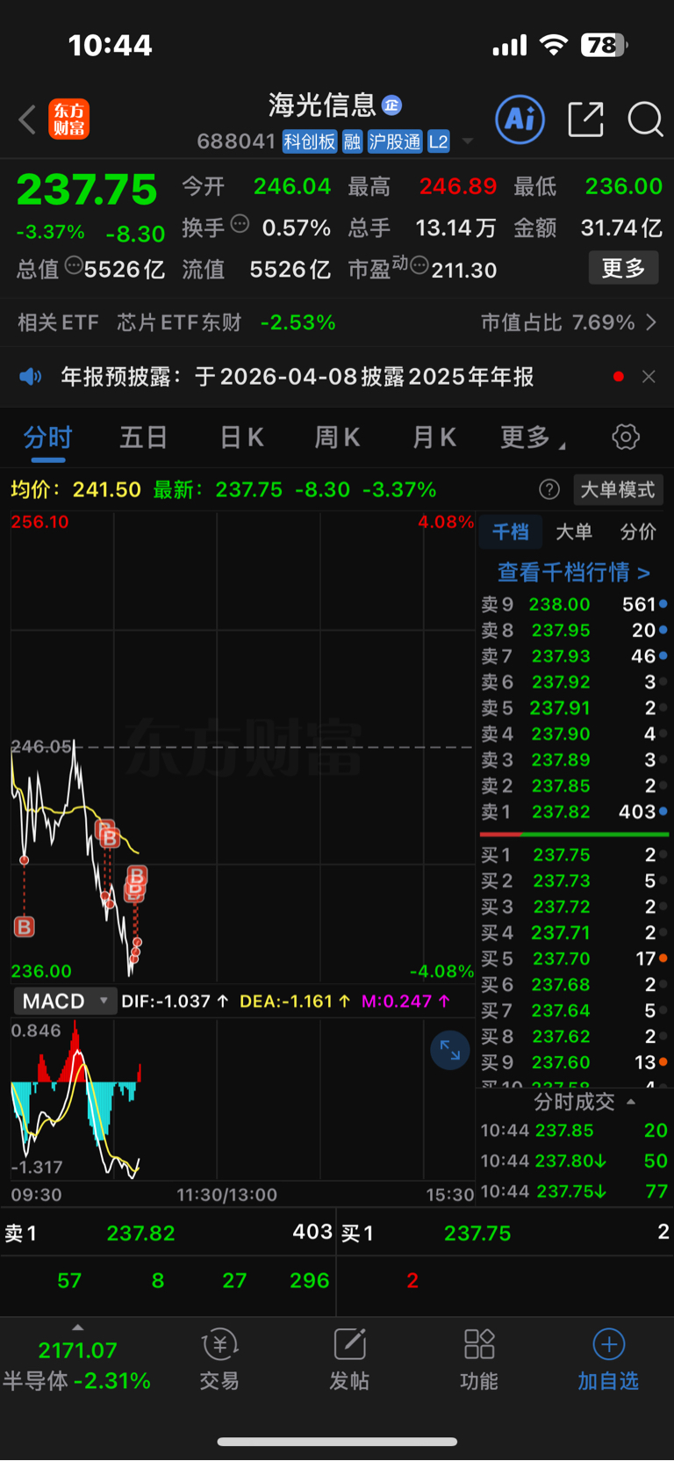Open the 年报预披露 announcement text
The image size is (674, 1461).
coord(298,377)
